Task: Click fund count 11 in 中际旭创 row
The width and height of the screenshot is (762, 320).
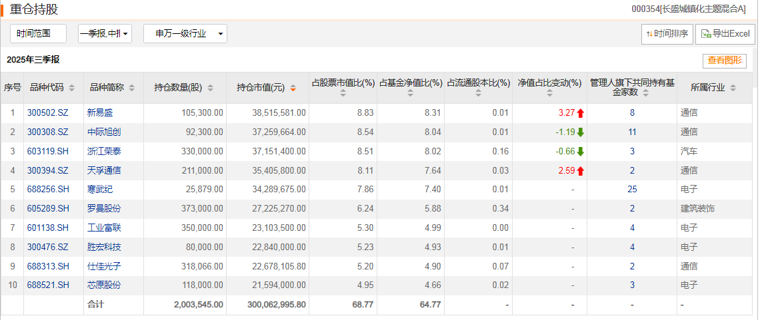Action: (x=632, y=132)
